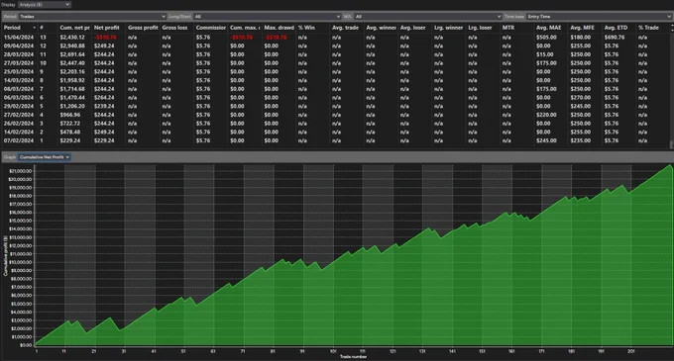Click the $15.00 Avg. MAE cell
The width and height of the screenshot is (674, 361).
(544, 54)
